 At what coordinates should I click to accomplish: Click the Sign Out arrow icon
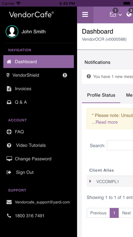point(9,172)
